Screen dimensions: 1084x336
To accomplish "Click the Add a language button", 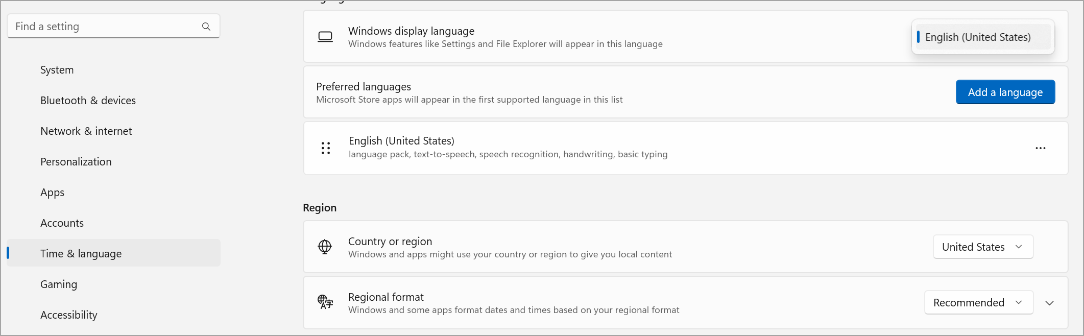I will click(1005, 92).
